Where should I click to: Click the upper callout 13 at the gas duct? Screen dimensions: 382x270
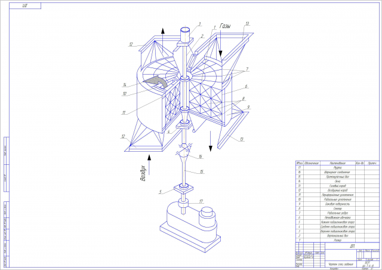tap(247, 24)
